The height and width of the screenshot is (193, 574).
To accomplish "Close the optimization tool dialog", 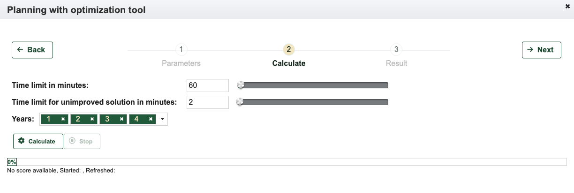I will 568,6.
